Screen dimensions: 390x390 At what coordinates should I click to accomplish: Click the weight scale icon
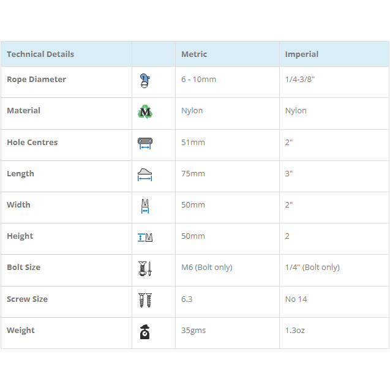point(145,331)
